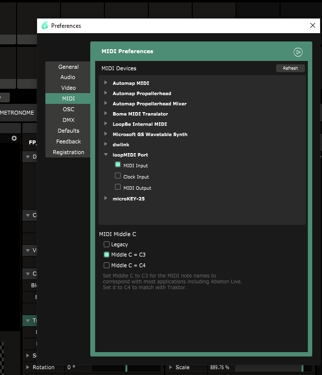Click the METRONOME button

(x=18, y=113)
